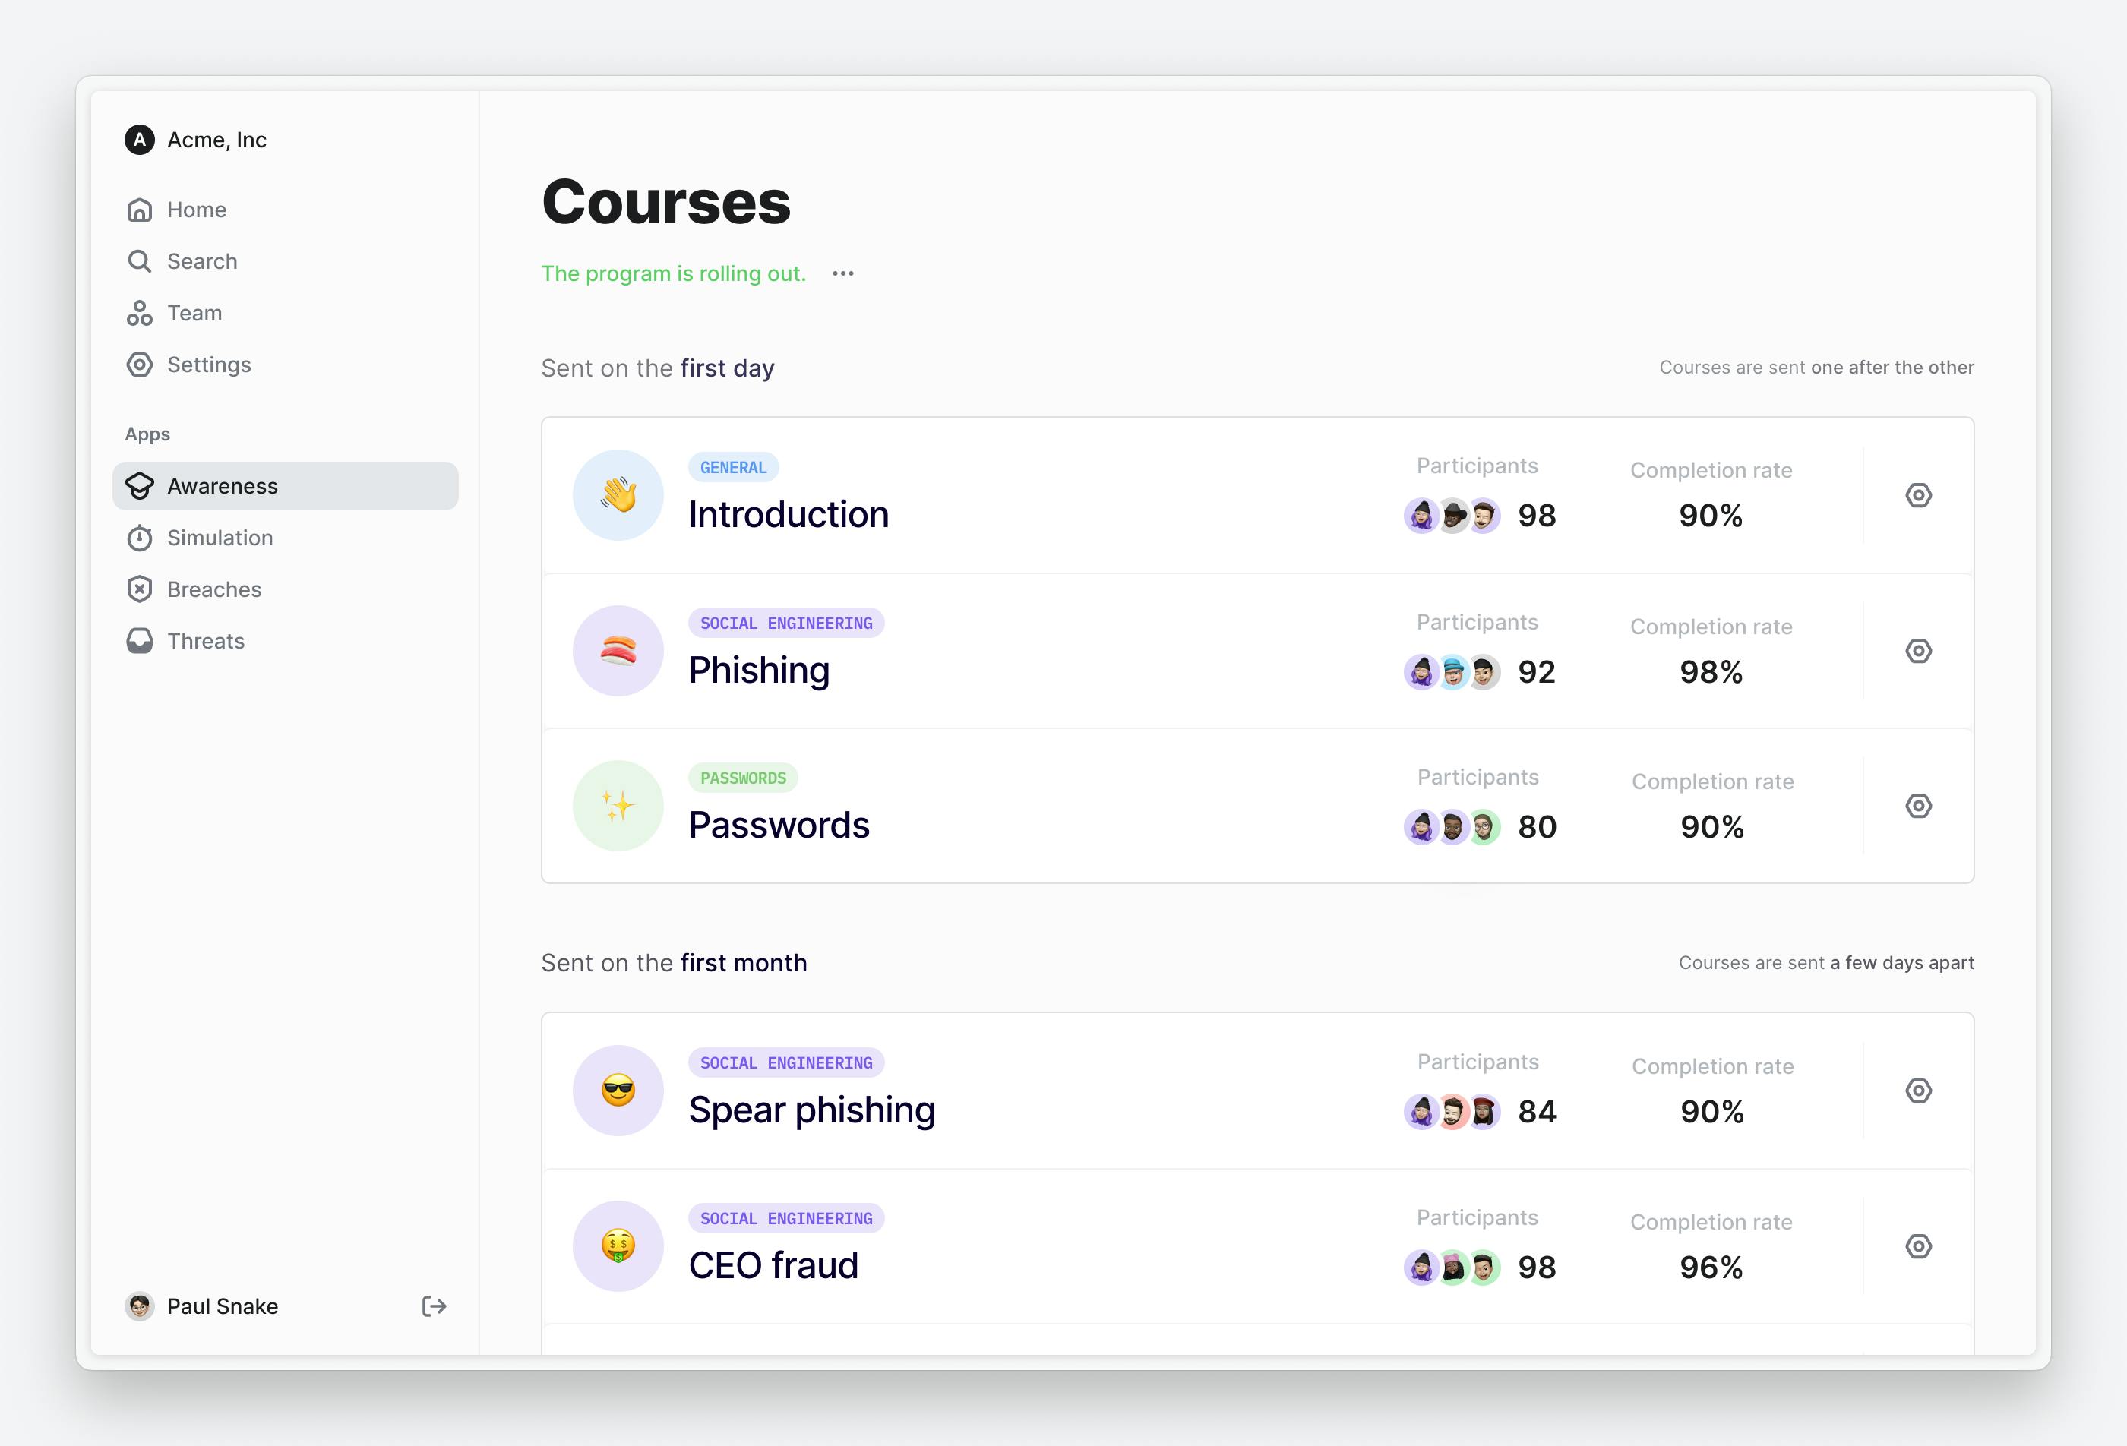Select the Home menu item
This screenshot has height=1446, width=2127.
[195, 208]
